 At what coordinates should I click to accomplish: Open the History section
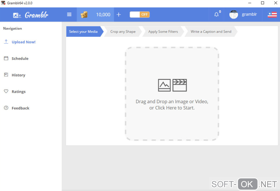tap(19, 75)
